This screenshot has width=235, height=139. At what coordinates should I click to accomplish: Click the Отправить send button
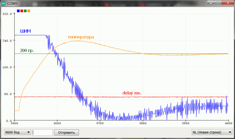66,132
